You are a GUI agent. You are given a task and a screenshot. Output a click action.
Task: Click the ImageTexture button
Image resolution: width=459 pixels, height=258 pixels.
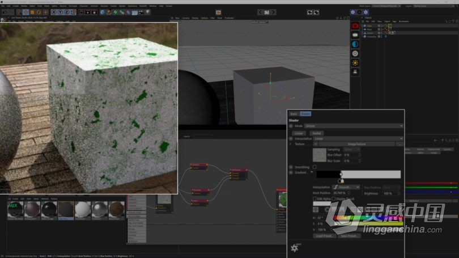pos(357,144)
